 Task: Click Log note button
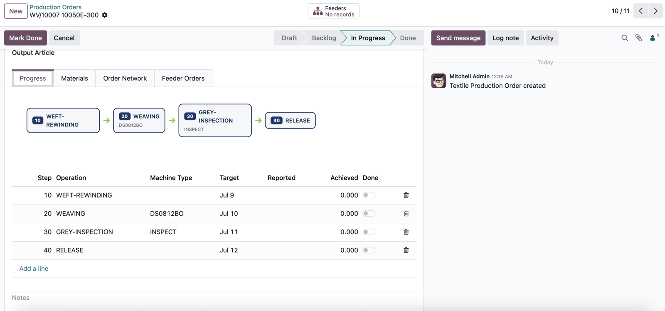click(x=505, y=38)
